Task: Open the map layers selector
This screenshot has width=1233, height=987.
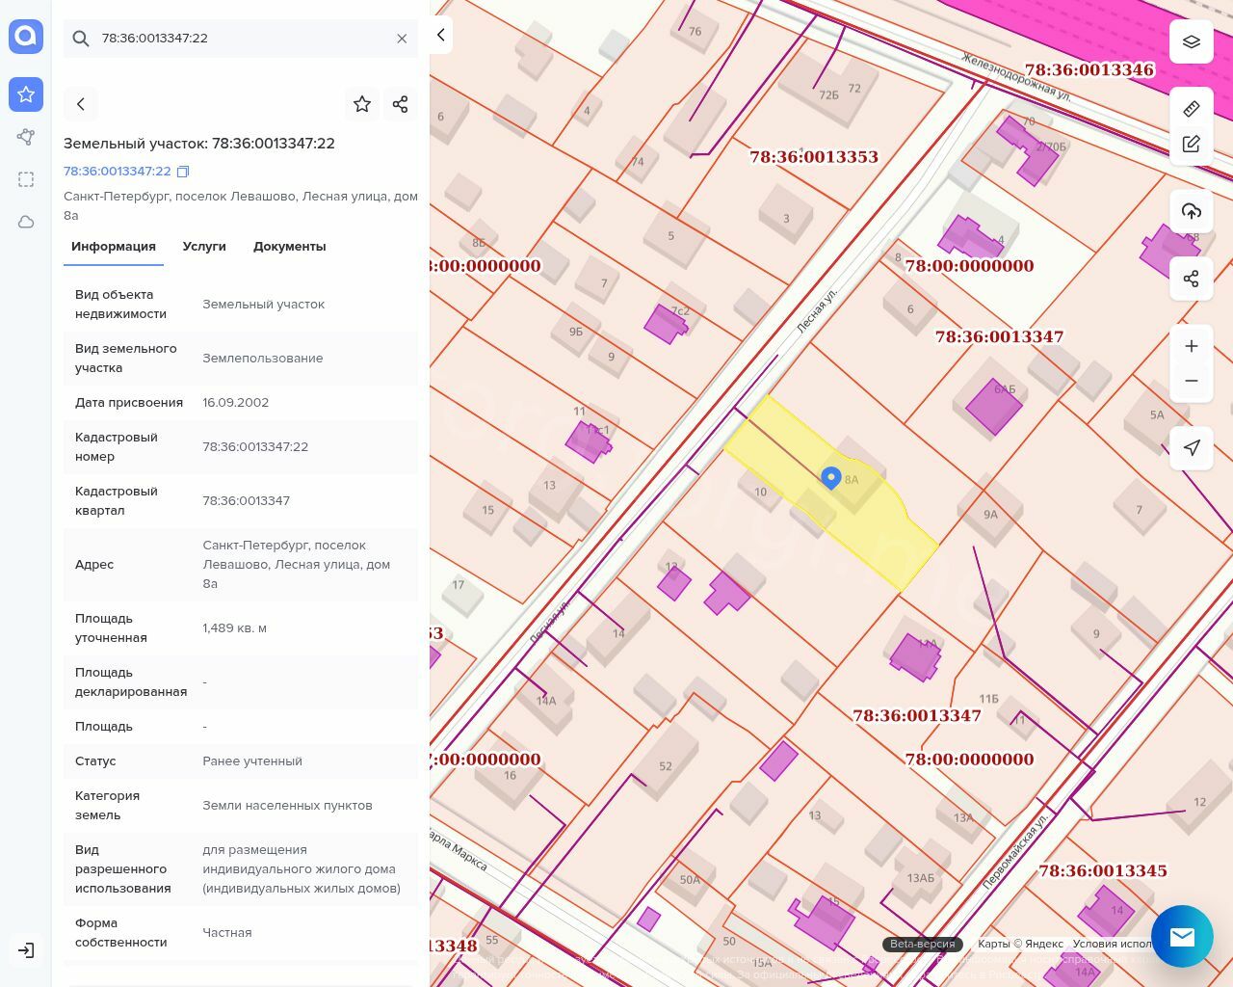Action: 1192,41
